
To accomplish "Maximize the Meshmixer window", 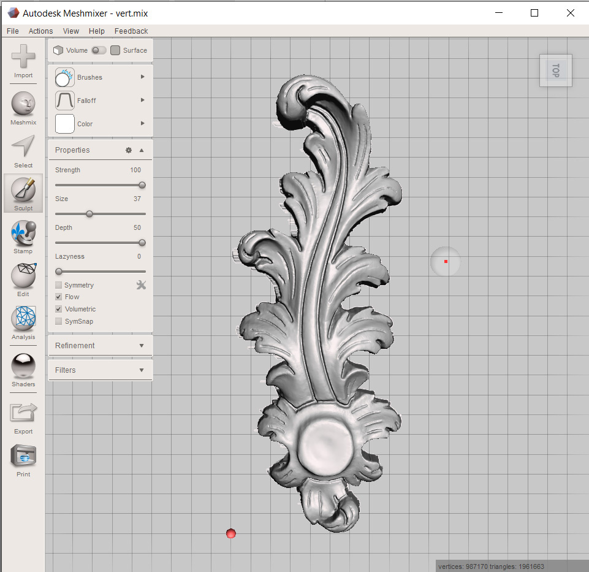I will coord(534,13).
